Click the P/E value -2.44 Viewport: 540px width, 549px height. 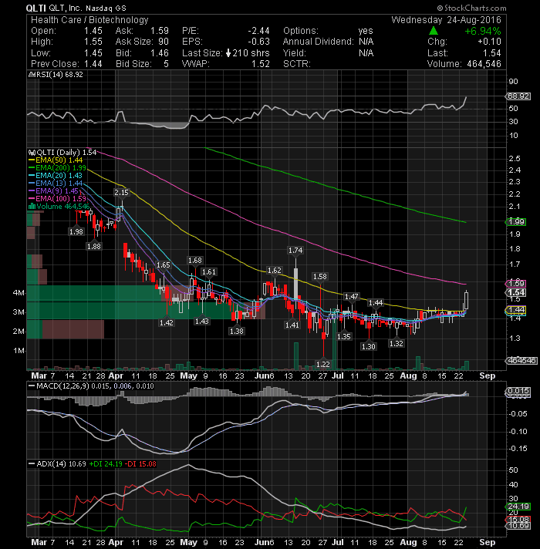tap(258, 31)
